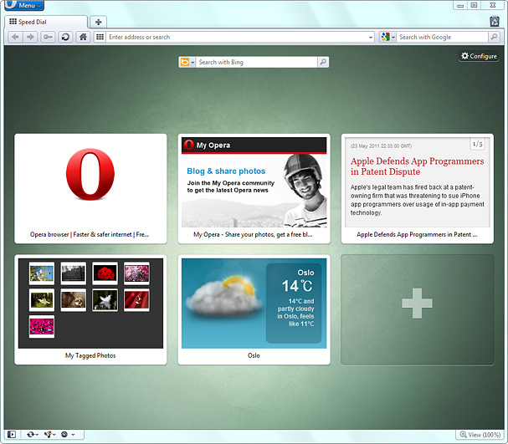Screen dimensions: 508x444
Task: Click the password wand key icon
Action: pyautogui.click(x=48, y=37)
